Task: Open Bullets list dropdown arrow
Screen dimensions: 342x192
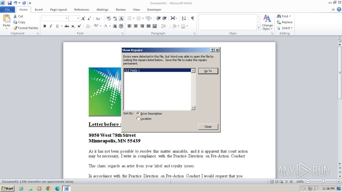Action: pos(134,18)
